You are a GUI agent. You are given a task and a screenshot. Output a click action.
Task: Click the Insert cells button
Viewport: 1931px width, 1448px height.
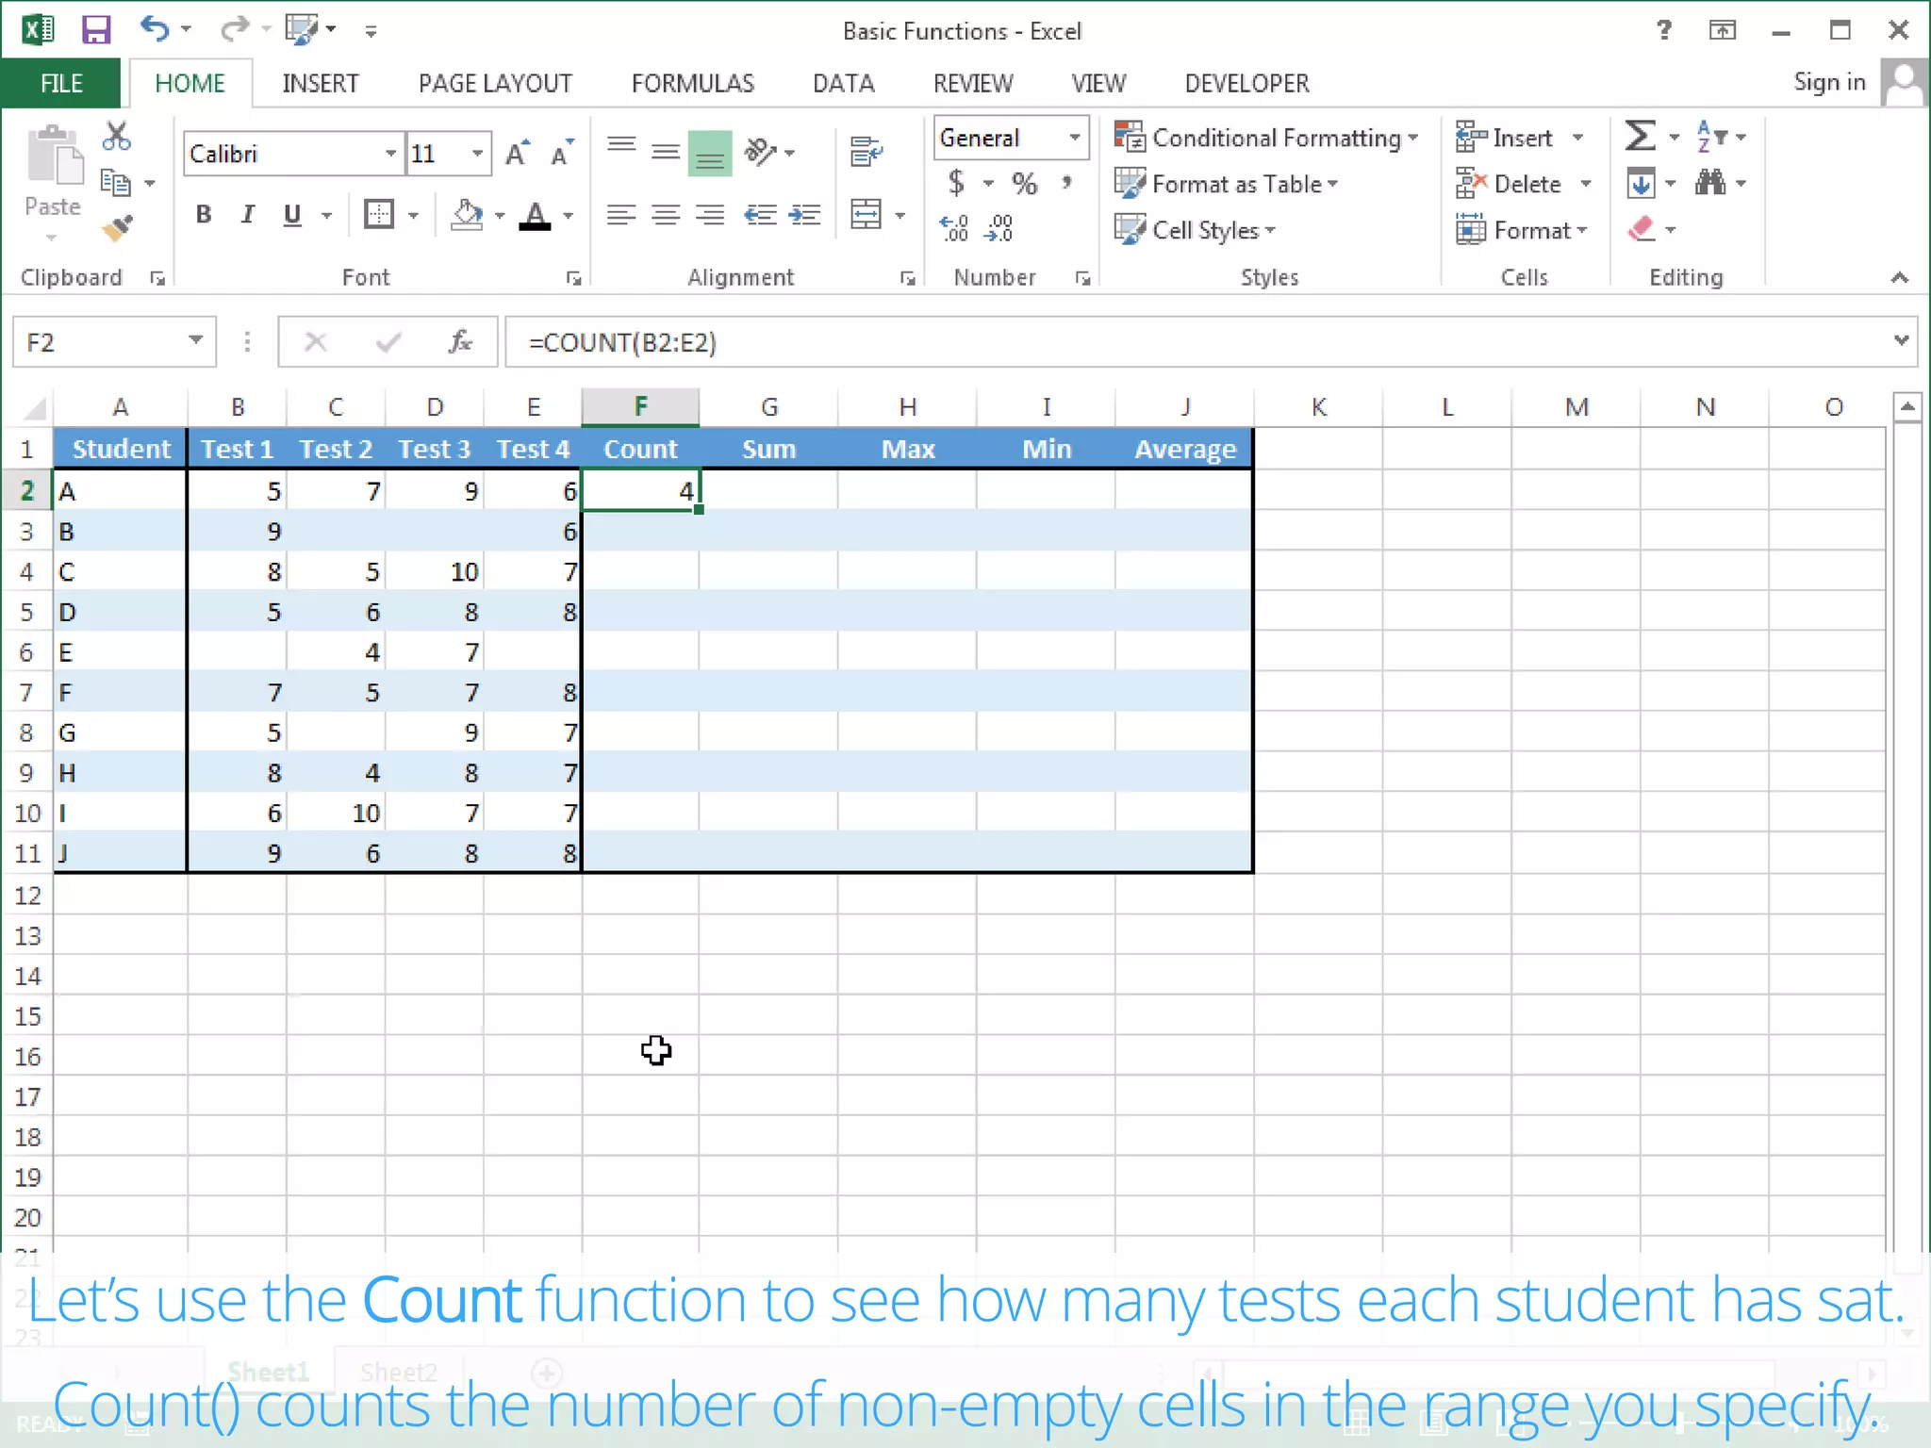coord(1505,138)
